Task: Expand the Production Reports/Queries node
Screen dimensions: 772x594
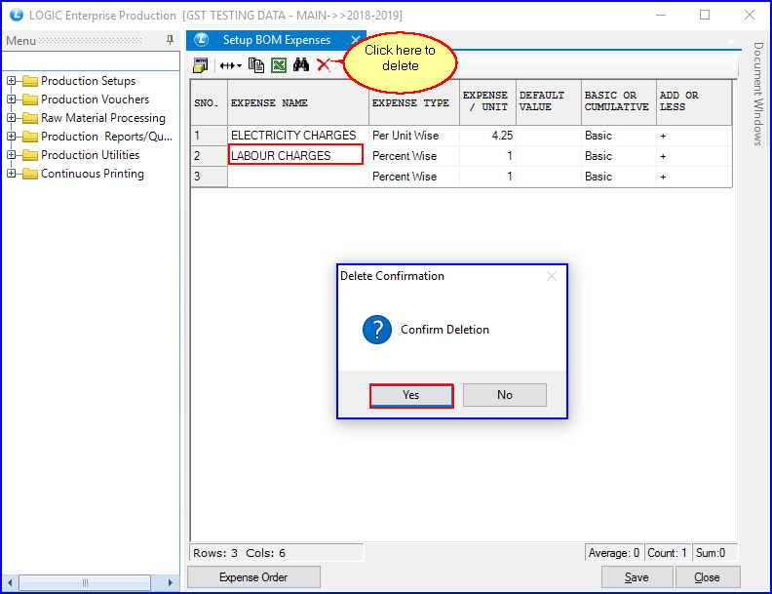Action: [12, 136]
